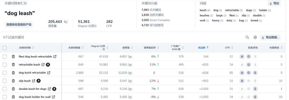Click S match badge in double leash row

(x=255, y=89)
